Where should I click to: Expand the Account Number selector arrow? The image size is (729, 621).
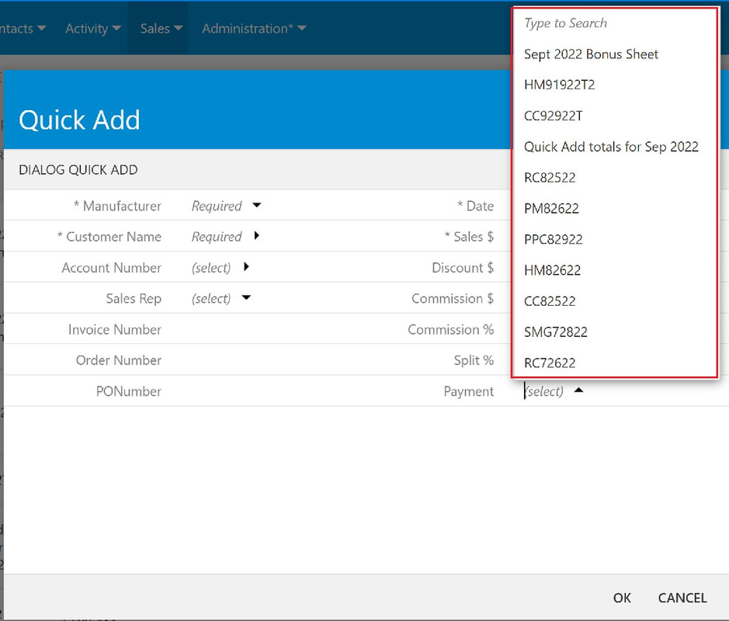click(x=246, y=267)
